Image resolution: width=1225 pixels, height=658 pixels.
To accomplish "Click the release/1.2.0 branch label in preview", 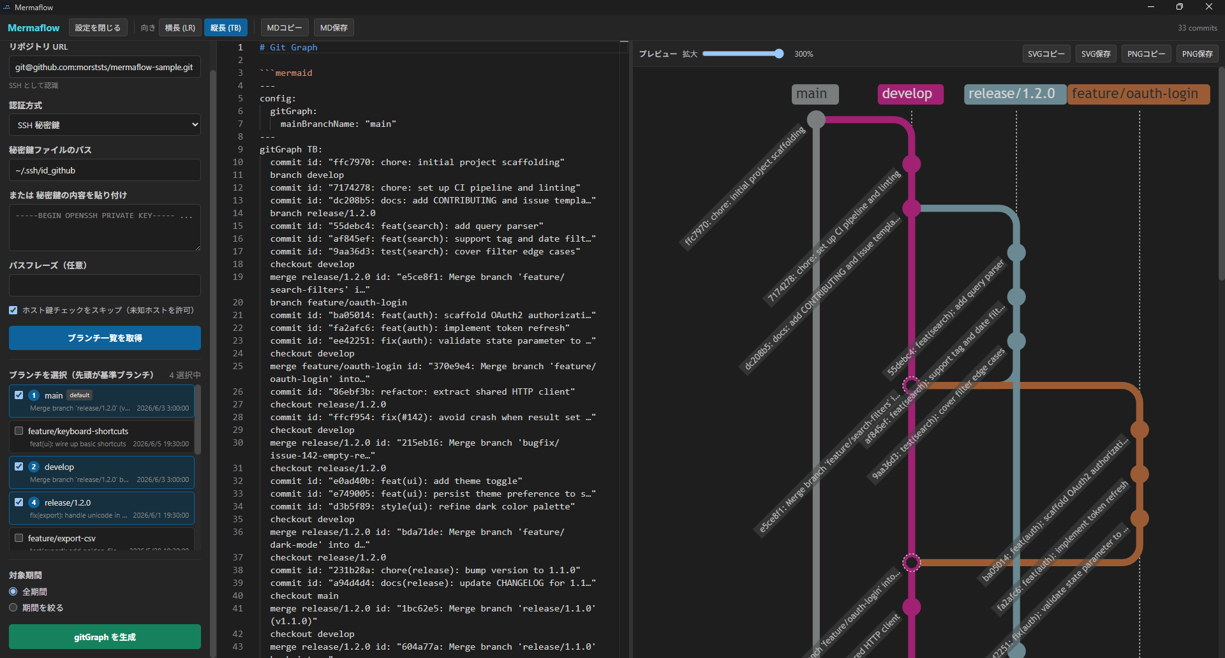I will coord(1014,94).
